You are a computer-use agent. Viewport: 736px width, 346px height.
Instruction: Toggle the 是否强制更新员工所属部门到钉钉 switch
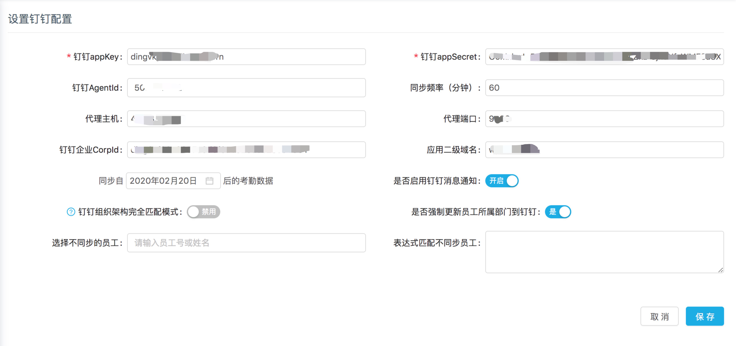(558, 212)
